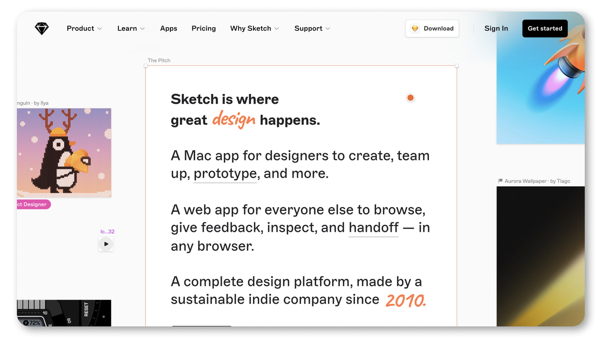Click the top-left artboard resize handle

point(146,66)
